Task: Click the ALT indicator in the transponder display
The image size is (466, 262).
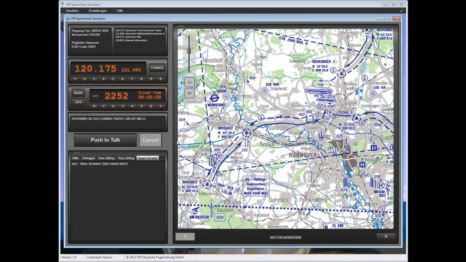Action: pyautogui.click(x=95, y=96)
